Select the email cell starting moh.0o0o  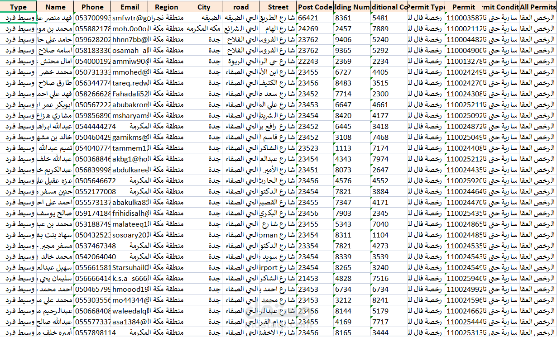point(130,28)
